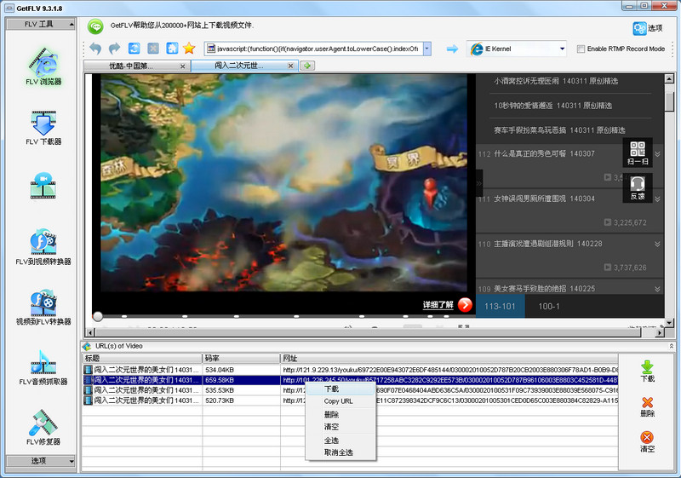Screen dimensions: 681x478
Task: Click the video player progress slider handle
Action: pos(98,316)
